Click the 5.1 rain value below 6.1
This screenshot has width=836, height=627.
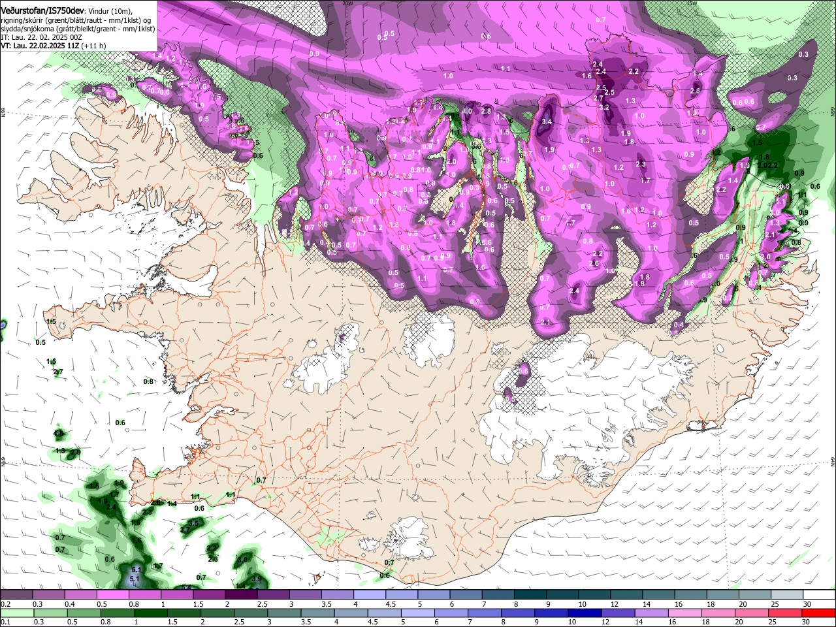pyautogui.click(x=135, y=579)
